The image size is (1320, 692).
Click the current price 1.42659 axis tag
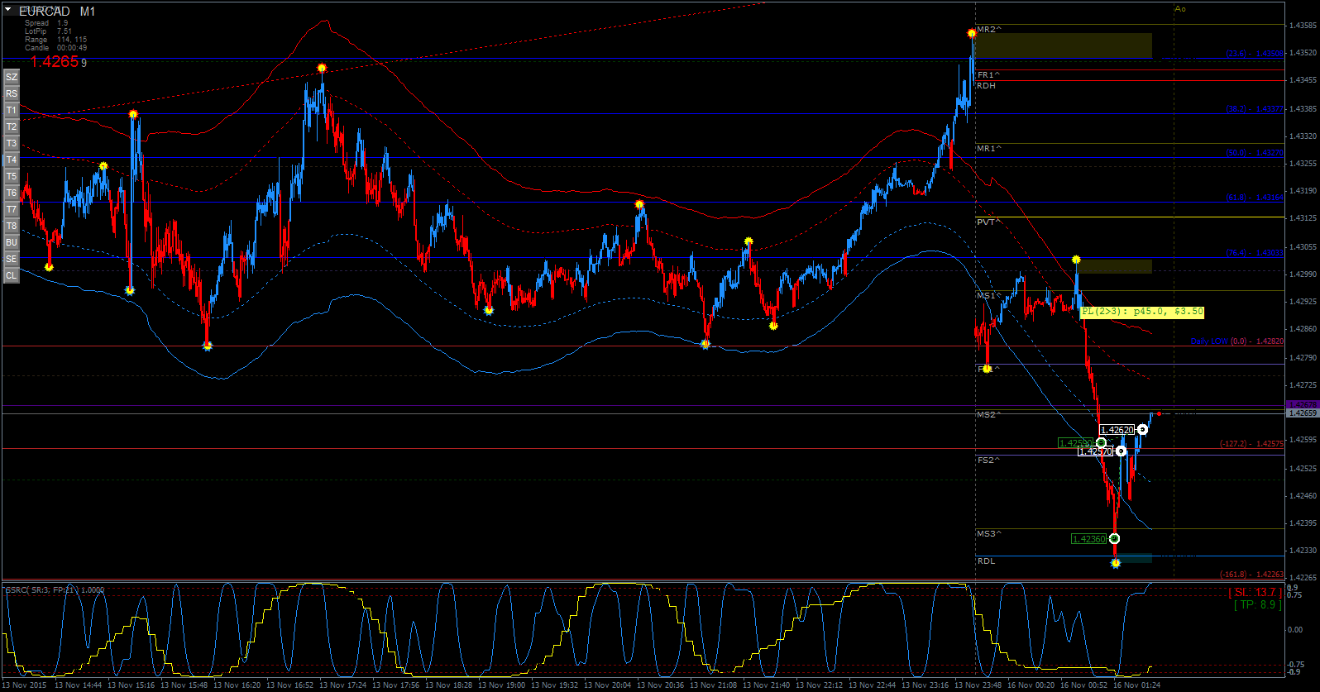(x=1303, y=413)
